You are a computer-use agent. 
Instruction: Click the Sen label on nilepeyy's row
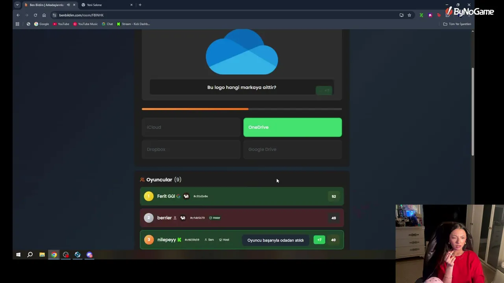[x=209, y=240]
